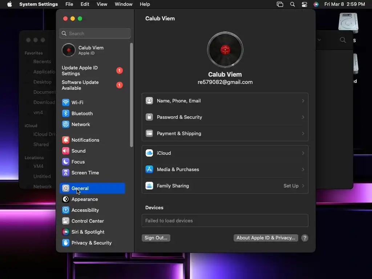Open the Window menu
The width and height of the screenshot is (372, 279).
124,4
